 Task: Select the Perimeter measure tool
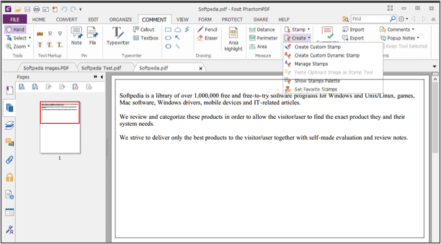click(263, 38)
